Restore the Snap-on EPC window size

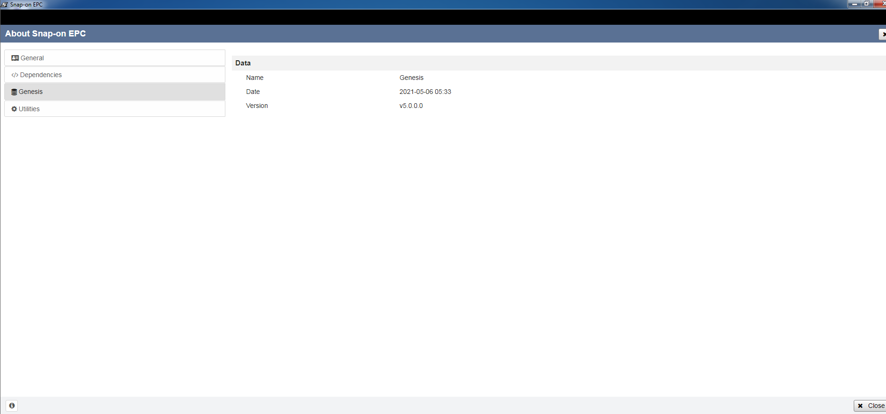coord(867,4)
